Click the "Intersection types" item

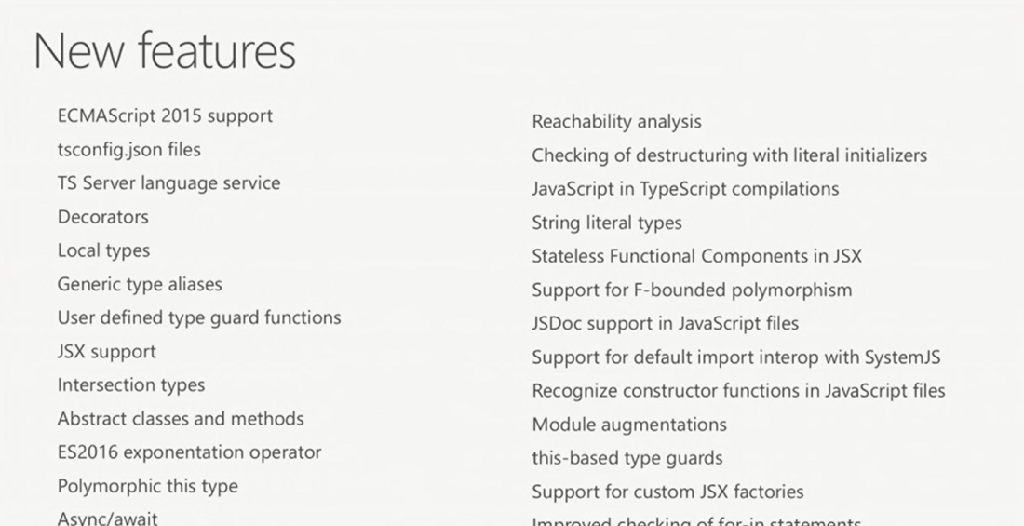click(x=131, y=385)
